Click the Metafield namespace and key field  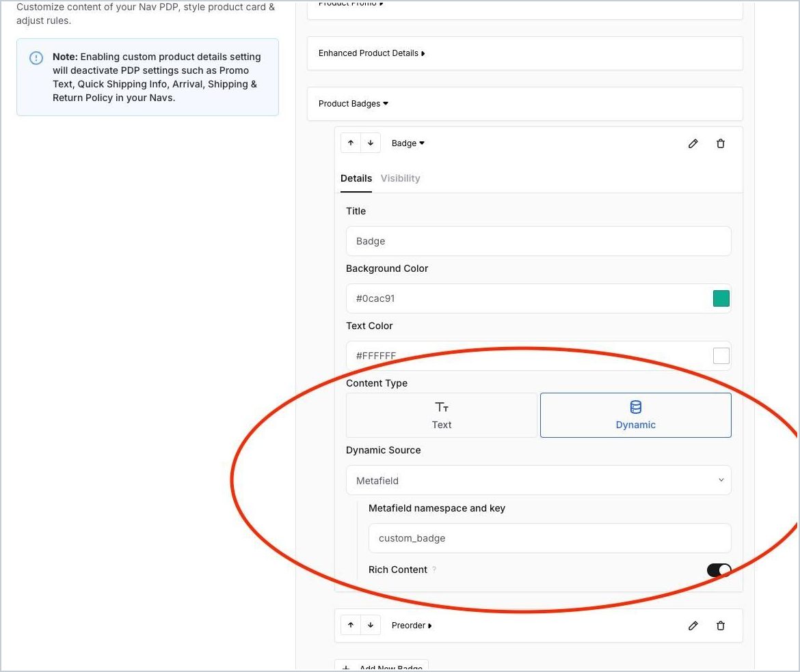550,538
